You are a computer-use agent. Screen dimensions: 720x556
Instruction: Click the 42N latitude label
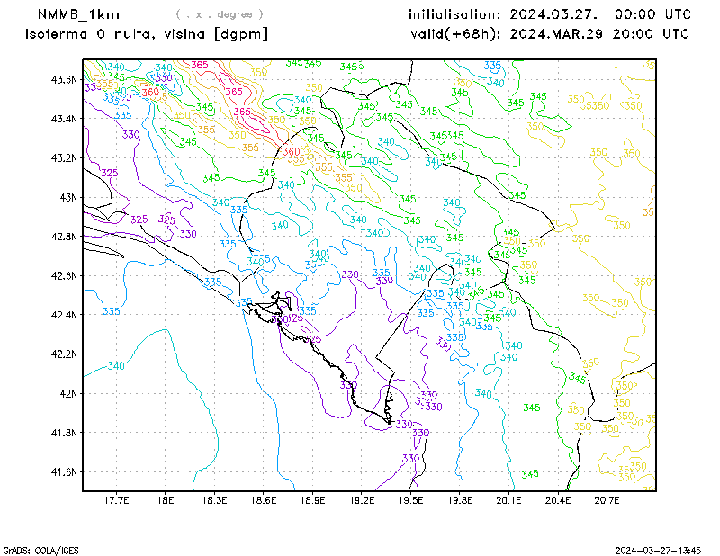click(69, 393)
